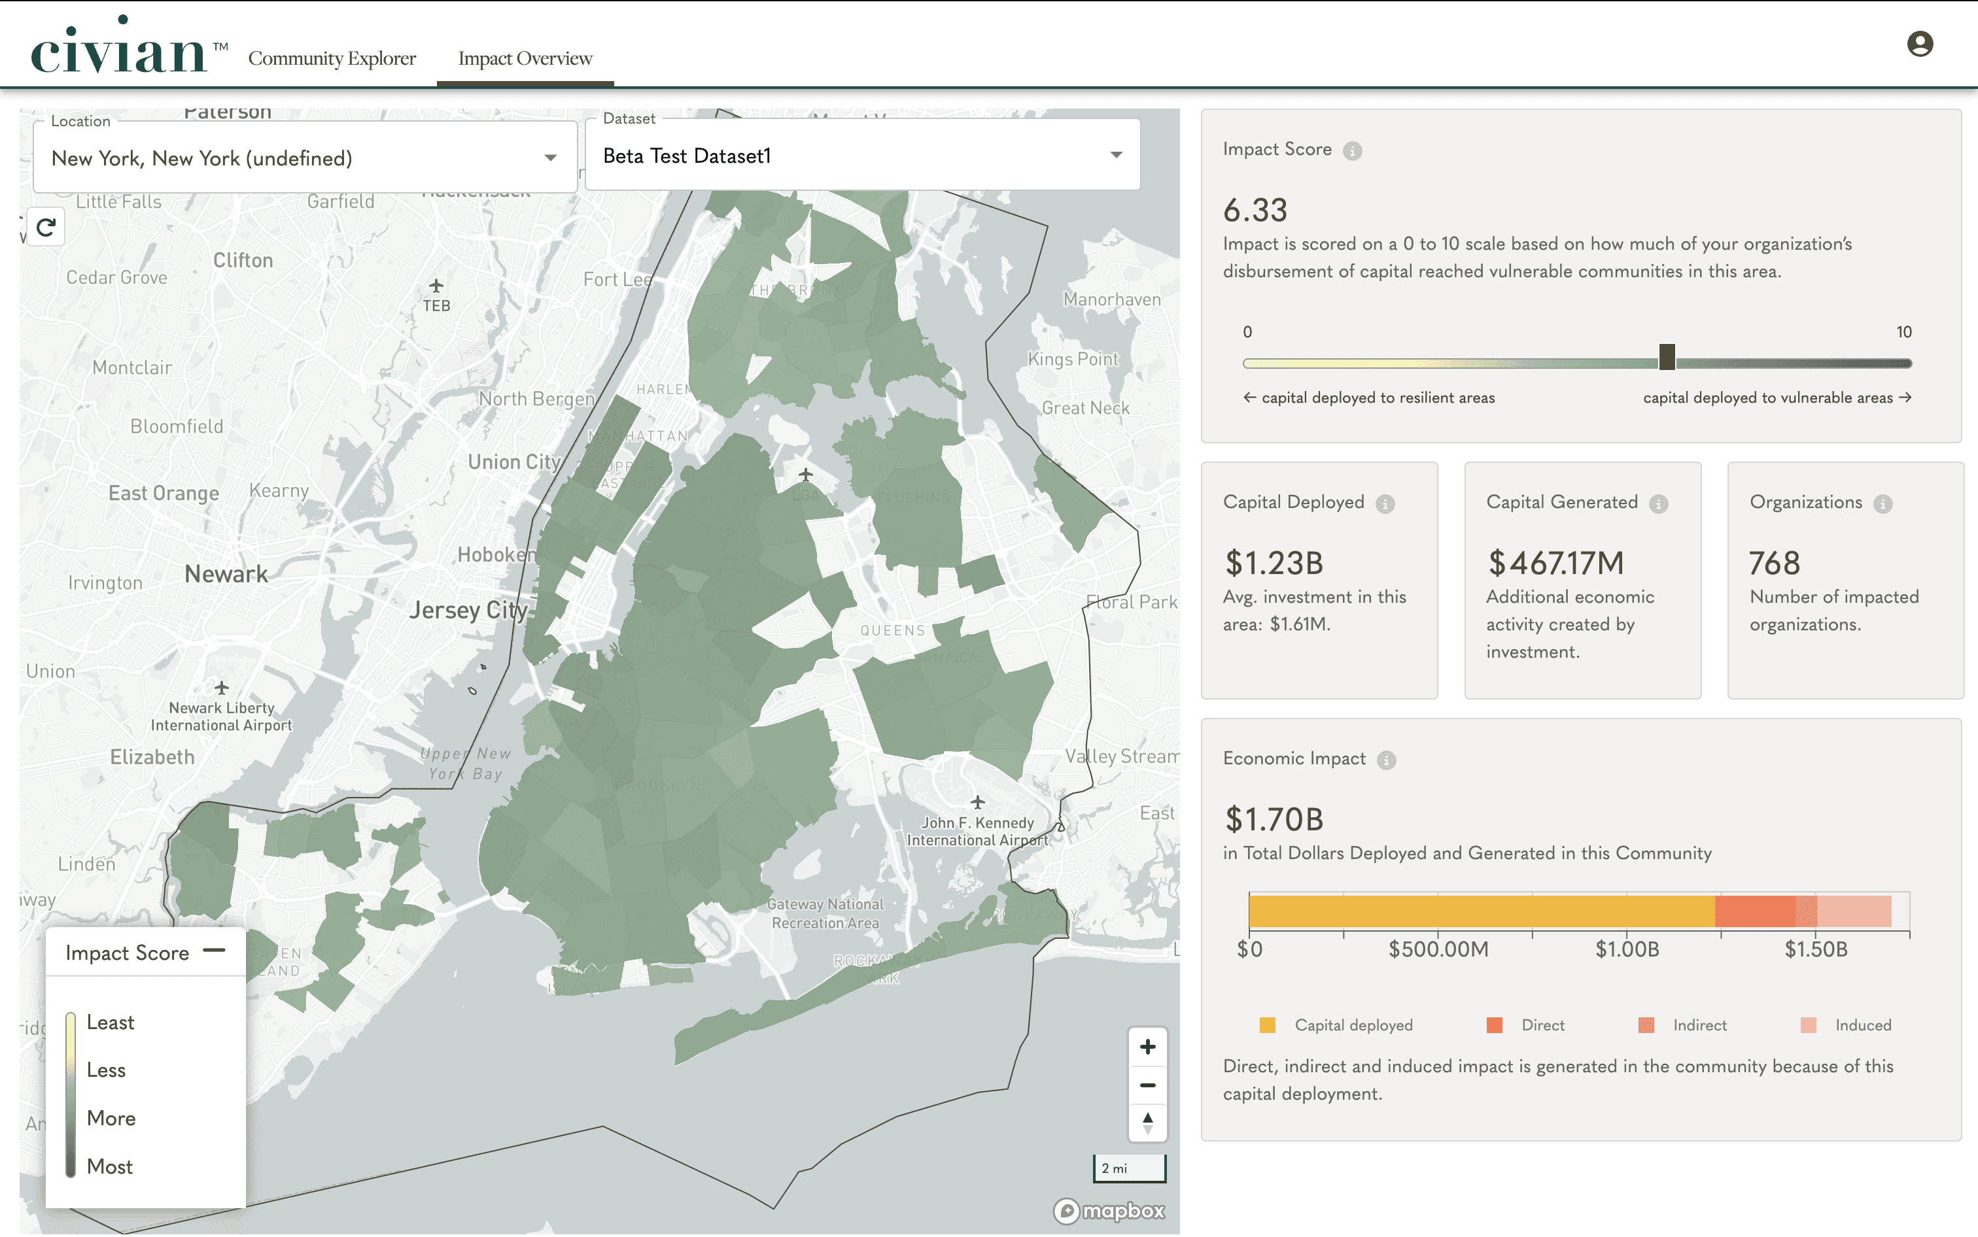This screenshot has height=1237, width=1978.
Task: Click the Indirect legend swatch
Action: point(1646,1025)
